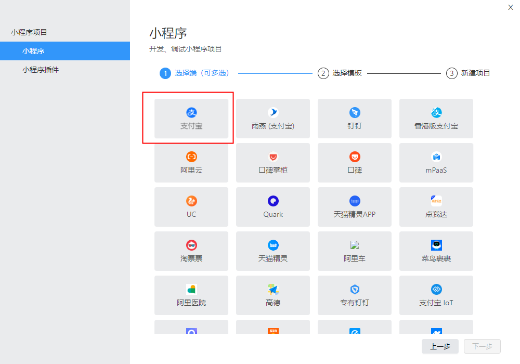
Task: Pick the 菜鸟裹裹 platform
Action: [x=436, y=251]
